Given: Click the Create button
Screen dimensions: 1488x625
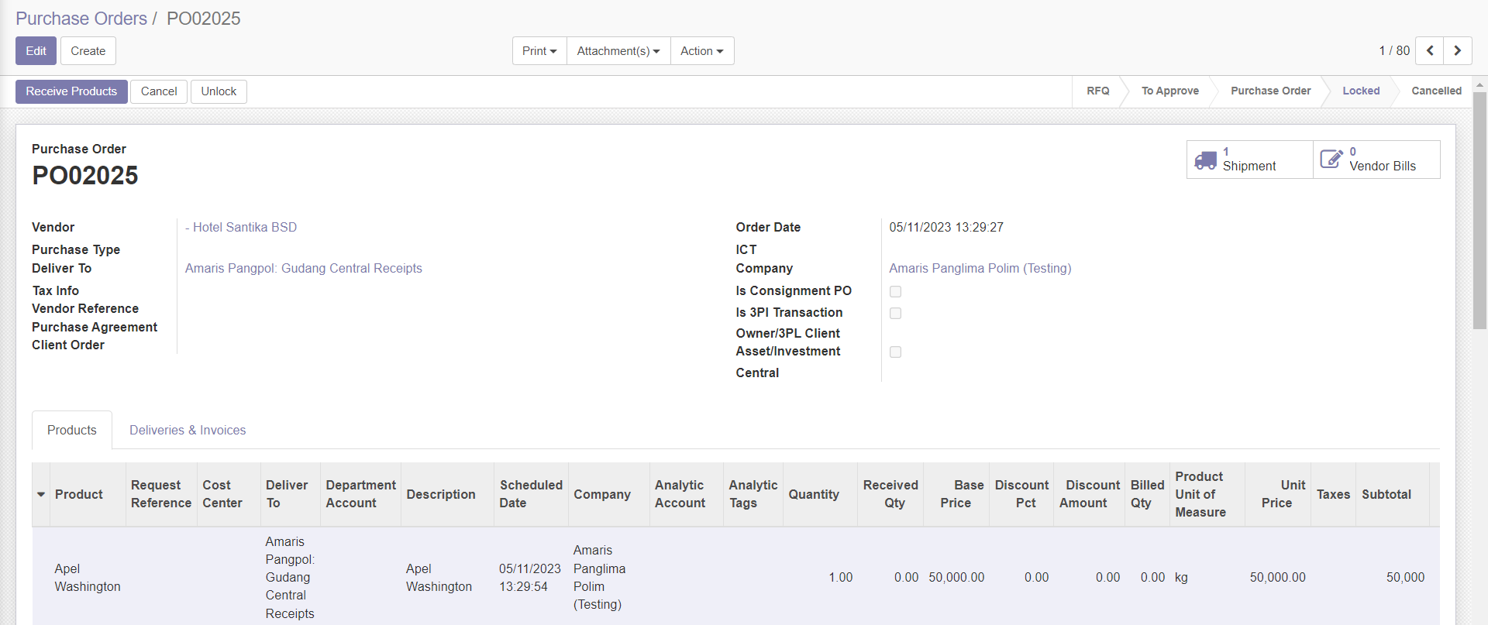Looking at the screenshot, I should (88, 51).
